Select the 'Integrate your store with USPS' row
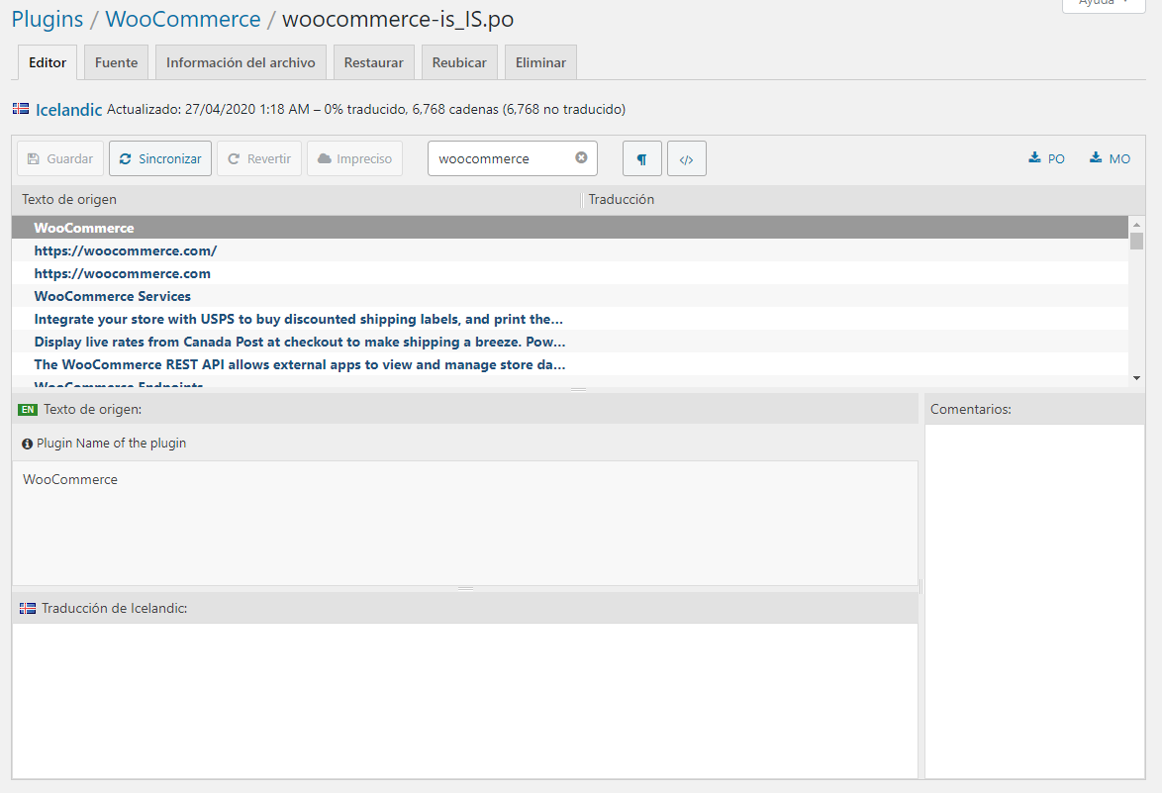This screenshot has height=793, width=1162. point(570,319)
